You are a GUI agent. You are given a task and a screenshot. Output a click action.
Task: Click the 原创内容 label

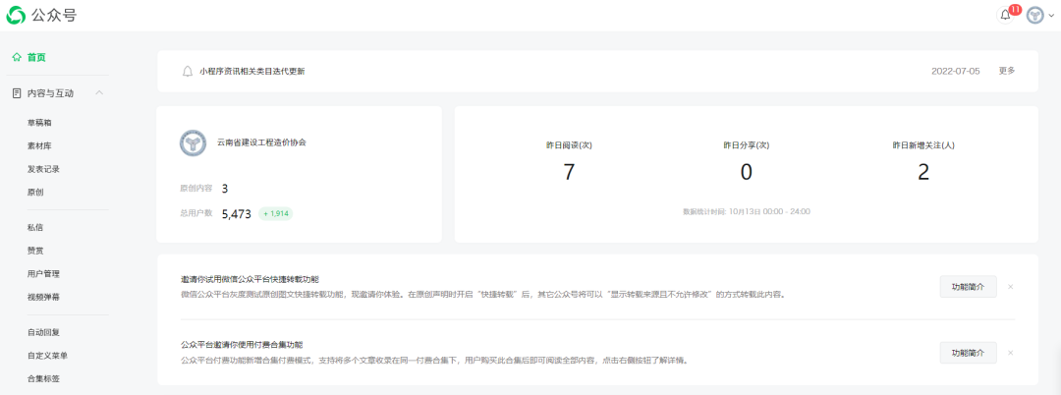pyautogui.click(x=196, y=189)
